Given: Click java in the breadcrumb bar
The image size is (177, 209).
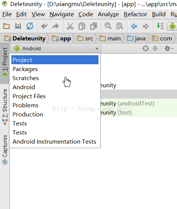Looking at the screenshot, I should coord(136,39).
